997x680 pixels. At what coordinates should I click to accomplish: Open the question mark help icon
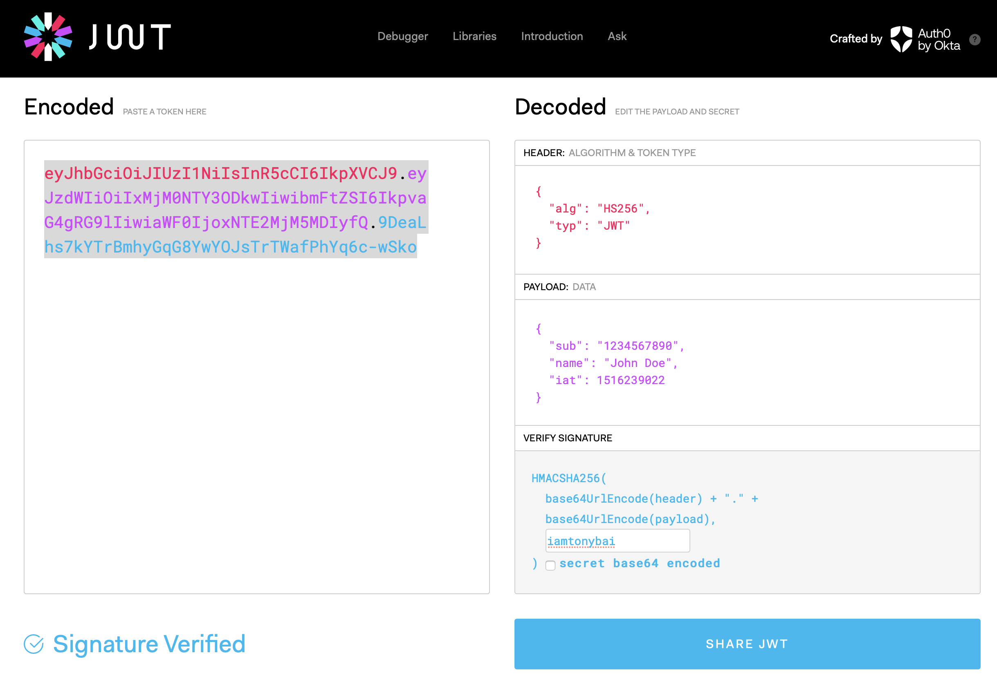975,40
